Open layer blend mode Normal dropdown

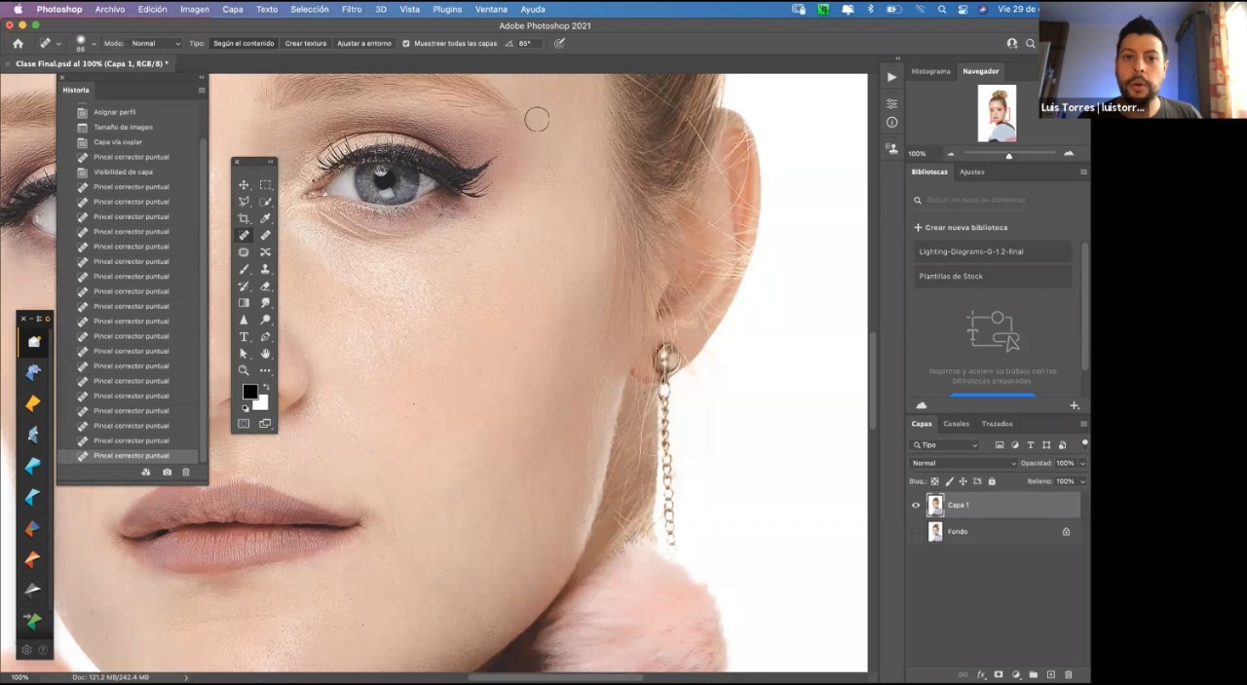coord(963,464)
